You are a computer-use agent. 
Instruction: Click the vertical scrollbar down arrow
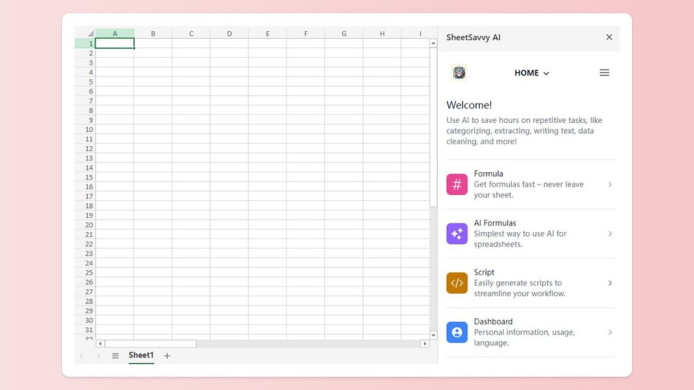(x=433, y=335)
